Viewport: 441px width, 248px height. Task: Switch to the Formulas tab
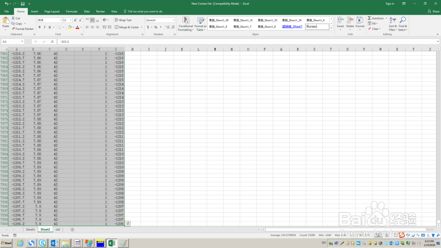click(x=71, y=11)
